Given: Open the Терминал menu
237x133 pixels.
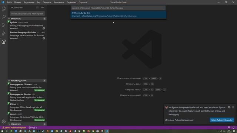Looking at the screenshot, I should tap(71, 3).
